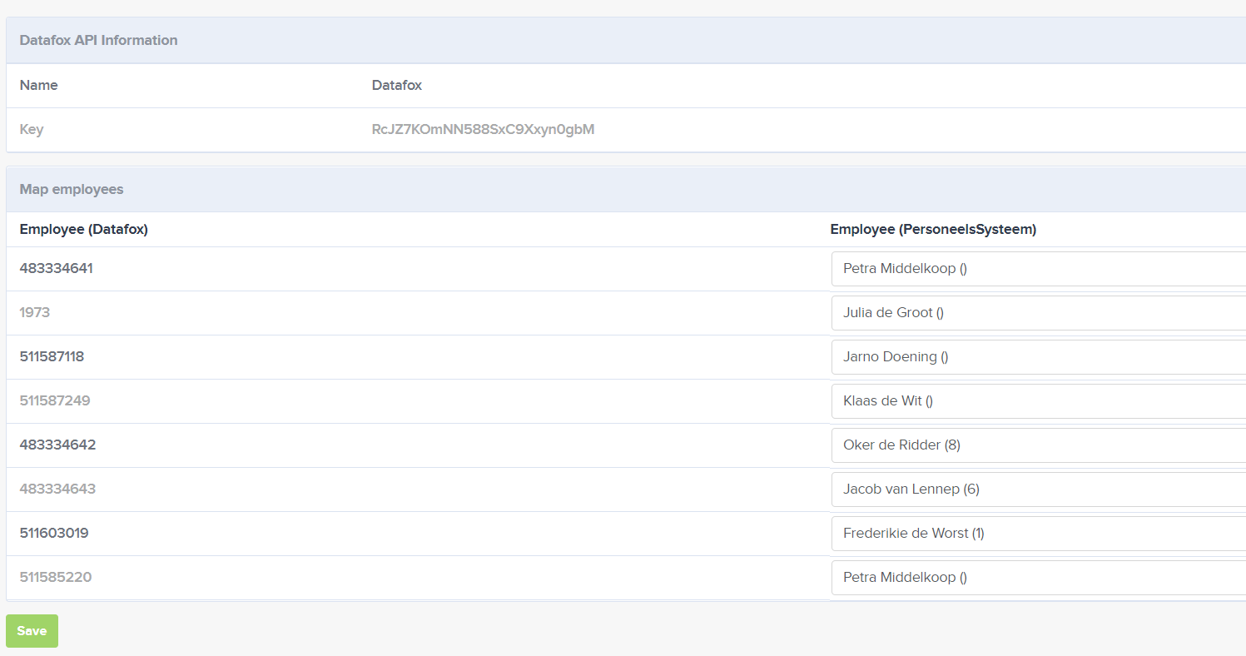Click the Map employees section header

coord(72,189)
